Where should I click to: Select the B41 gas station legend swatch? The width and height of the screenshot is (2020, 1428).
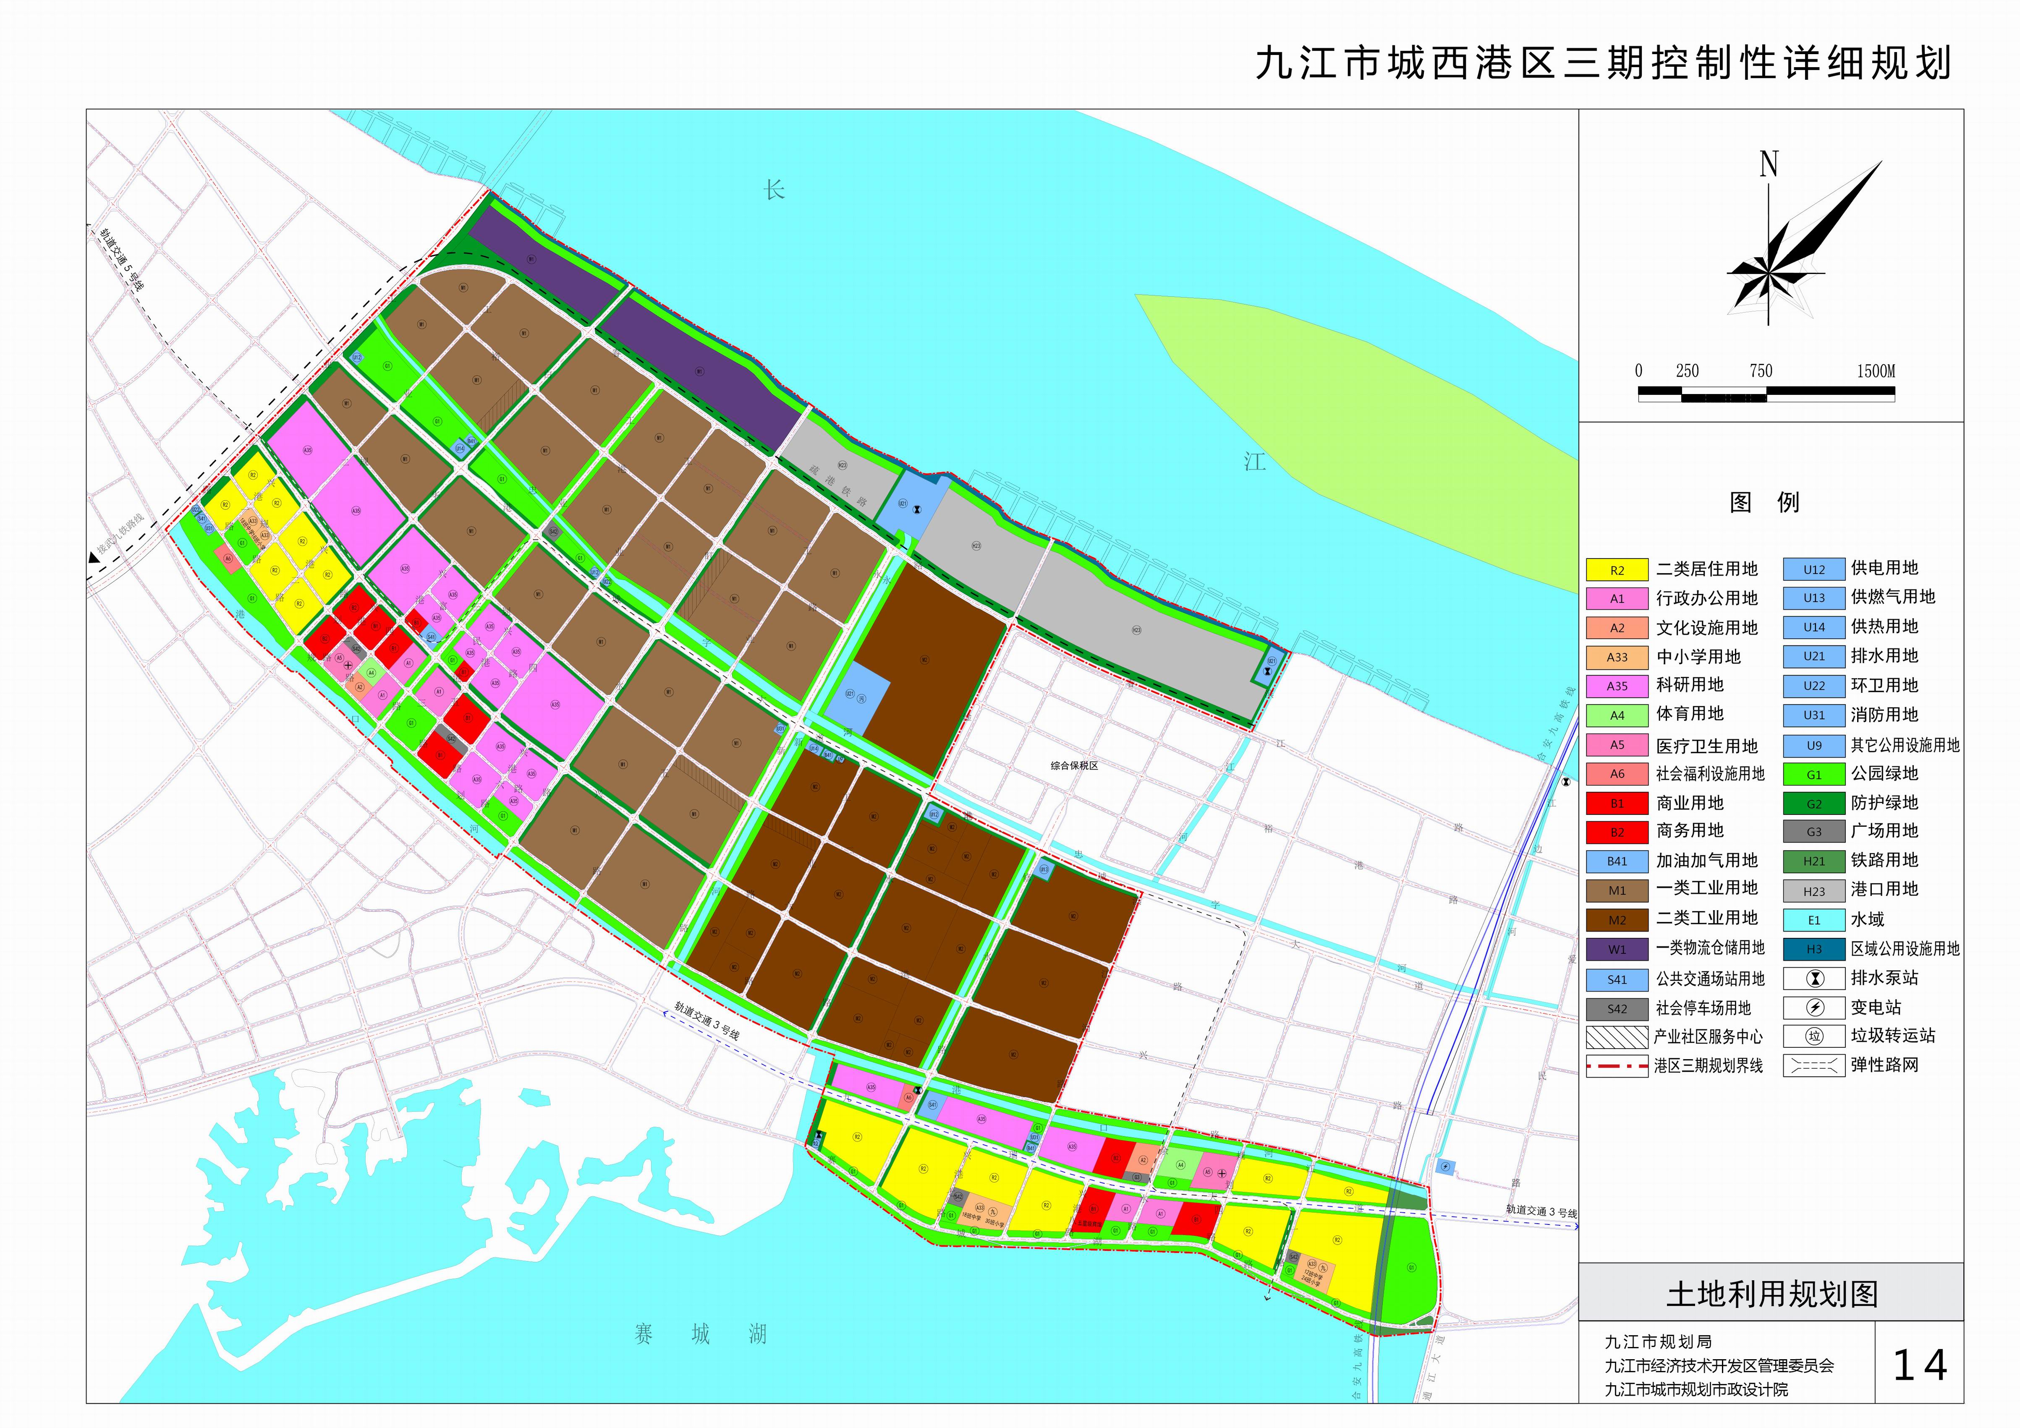[1617, 862]
